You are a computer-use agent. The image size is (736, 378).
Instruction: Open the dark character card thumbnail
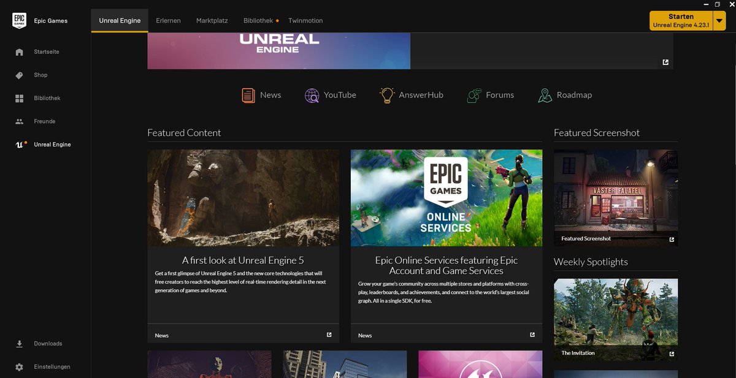(209, 364)
